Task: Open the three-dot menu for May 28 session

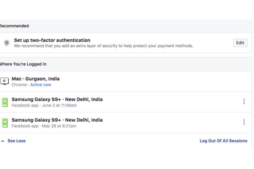Action: (244, 122)
